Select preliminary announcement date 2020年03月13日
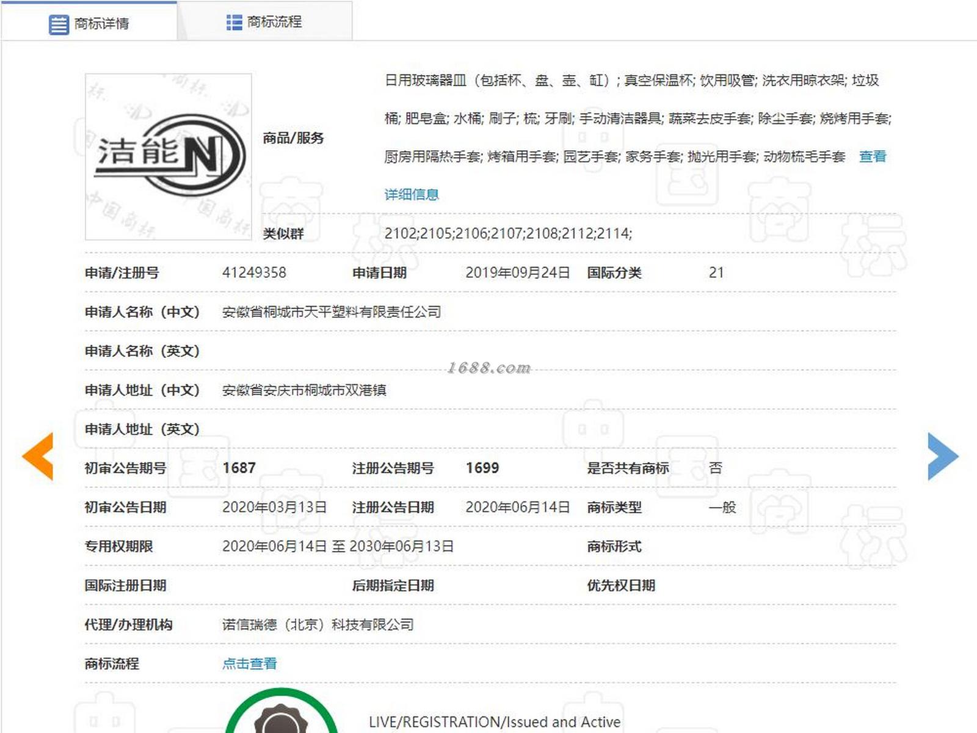977x733 pixels. pos(274,507)
